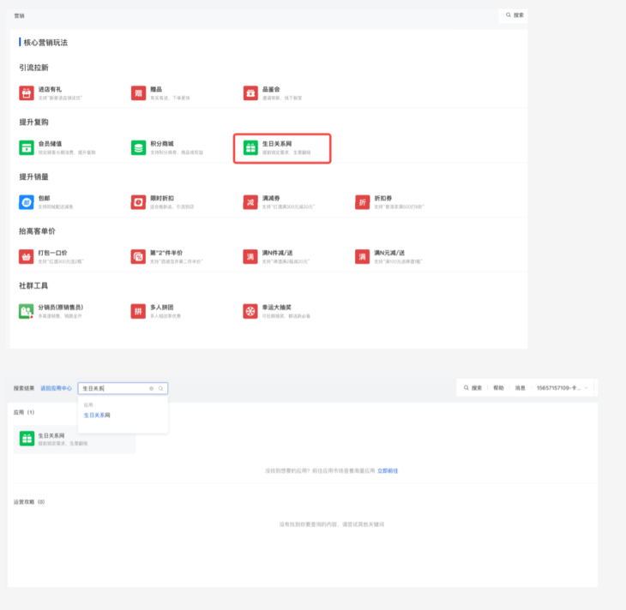Click the 幸运大抽奖 icon
This screenshot has width=626, height=610.
pyautogui.click(x=250, y=311)
